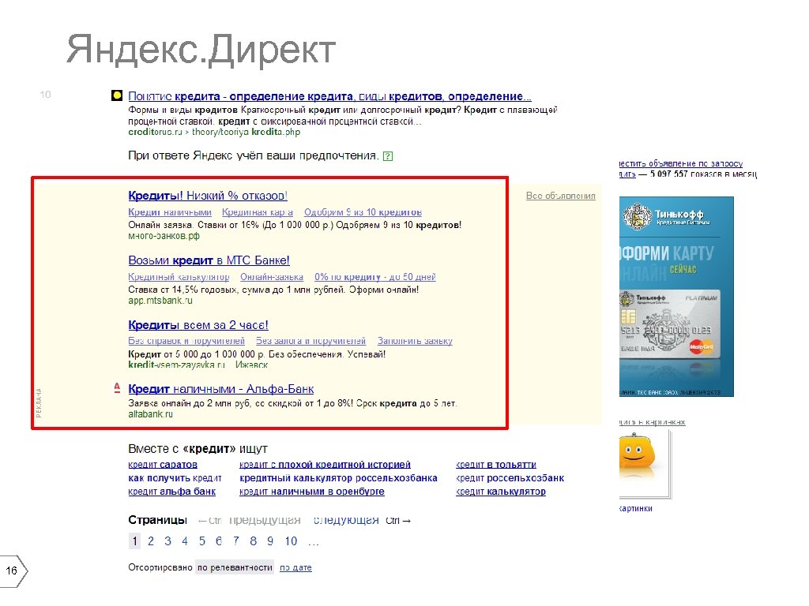
Task: Go to results page 7
Action: tap(235, 541)
